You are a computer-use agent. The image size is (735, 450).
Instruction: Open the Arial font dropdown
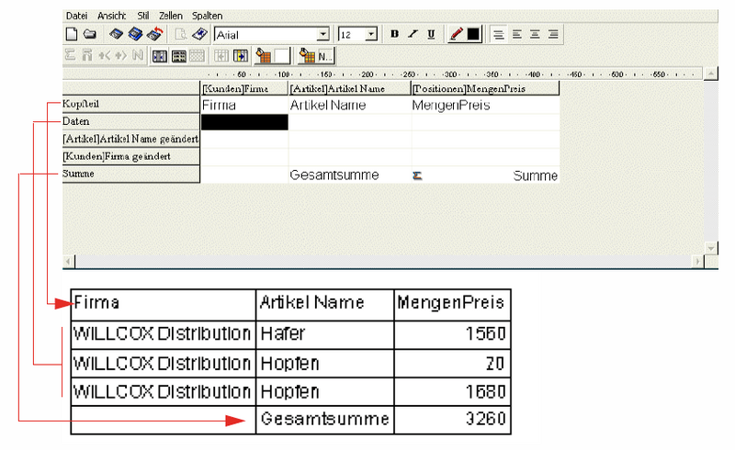[322, 34]
